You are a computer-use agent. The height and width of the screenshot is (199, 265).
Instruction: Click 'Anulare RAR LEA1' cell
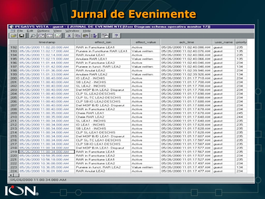click(x=103, y=59)
